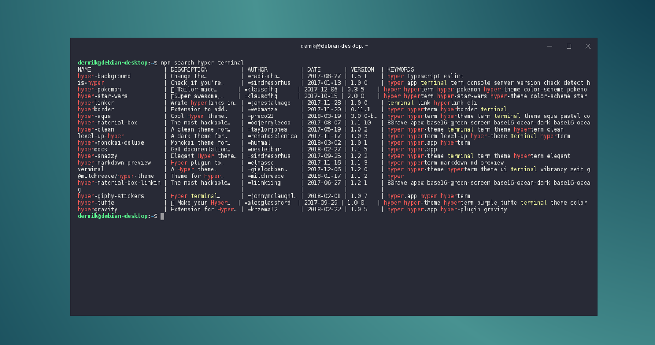
Task: Maximize the terminal window
Action: point(568,46)
